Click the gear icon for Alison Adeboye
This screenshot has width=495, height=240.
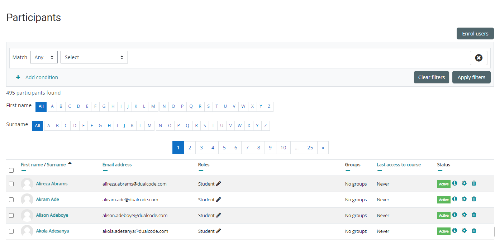click(464, 215)
